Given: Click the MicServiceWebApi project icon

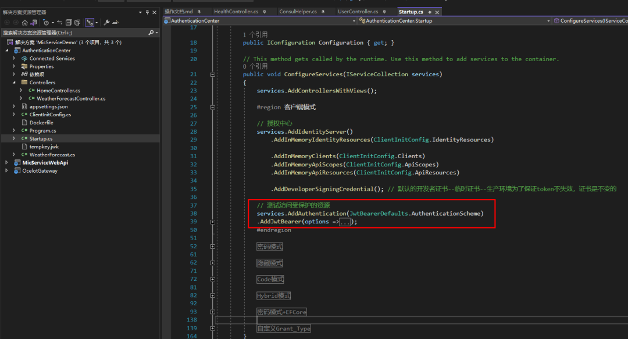Looking at the screenshot, I should pyautogui.click(x=17, y=163).
